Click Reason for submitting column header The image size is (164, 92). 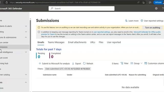[x=137, y=75]
